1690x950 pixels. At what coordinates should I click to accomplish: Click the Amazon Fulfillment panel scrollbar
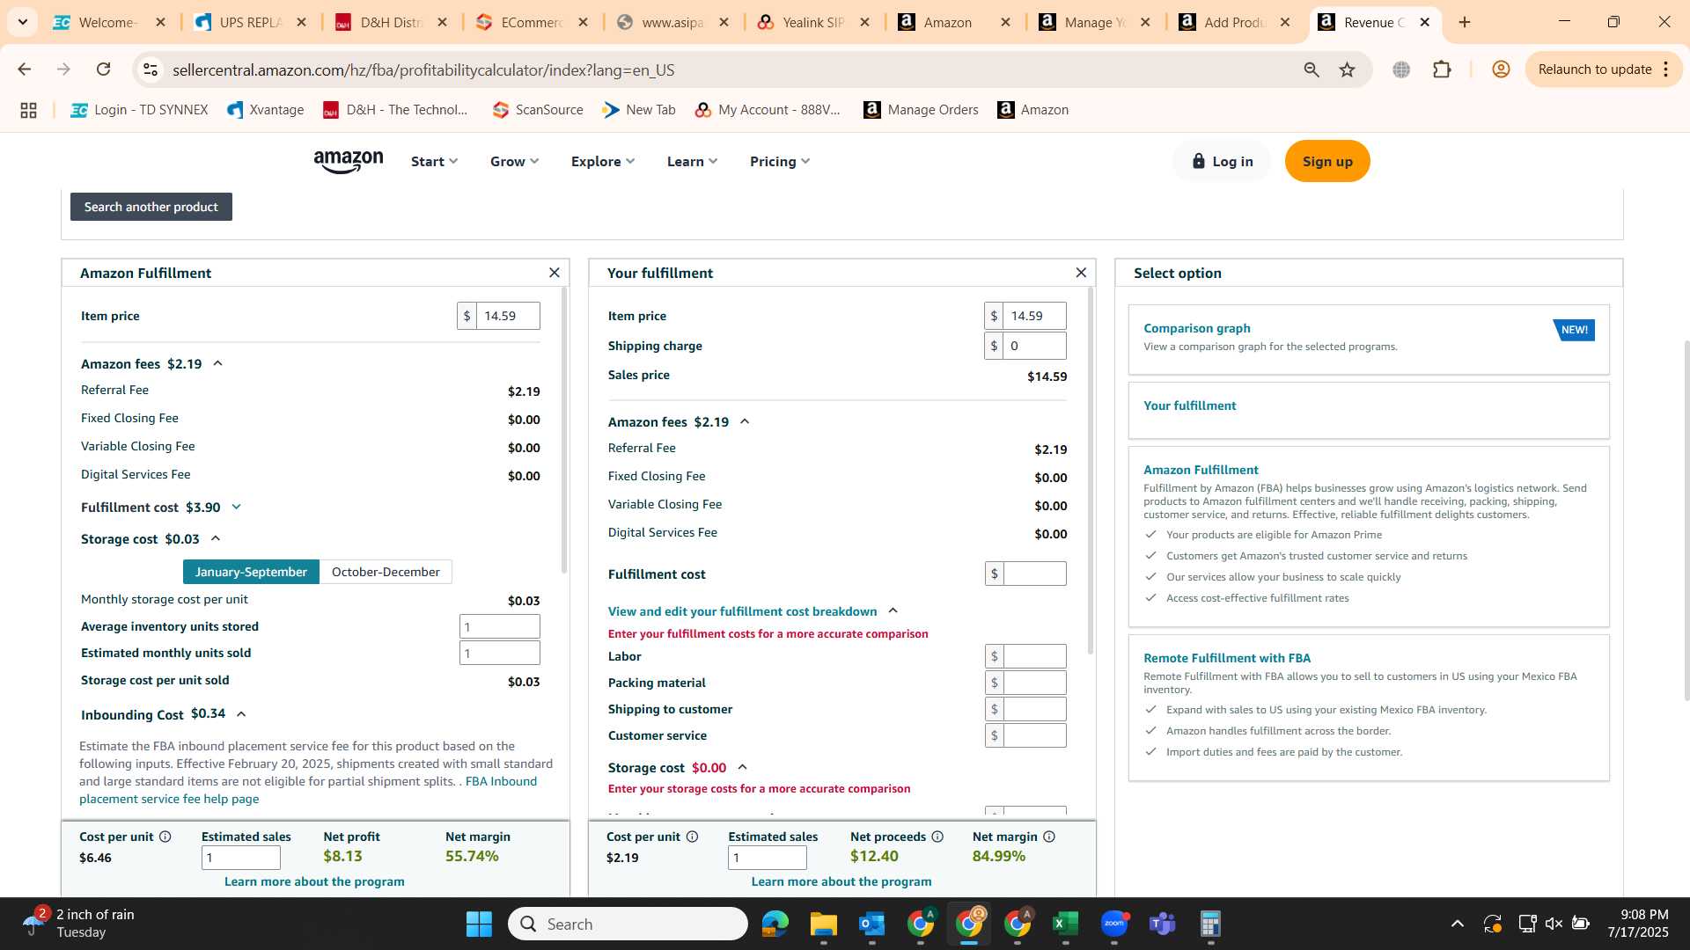pyautogui.click(x=564, y=431)
